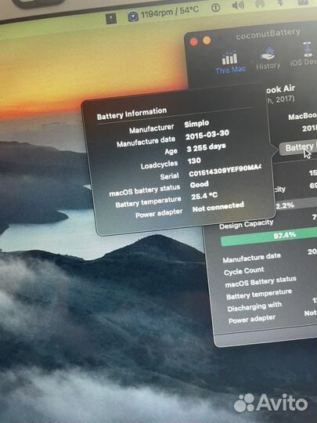The image size is (317, 423).
Task: Click the Cycle Count label in main window
Action: coord(244,271)
